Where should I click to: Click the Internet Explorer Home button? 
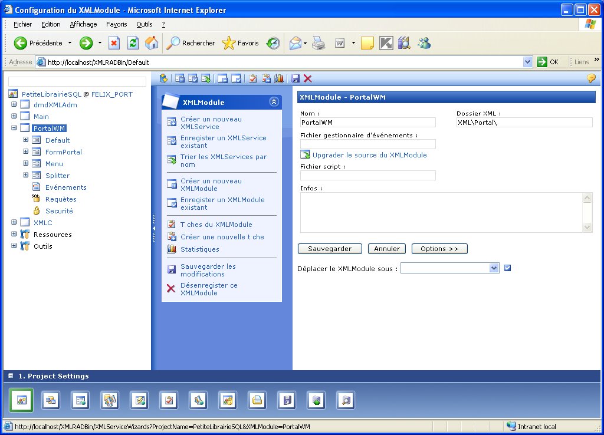(152, 42)
